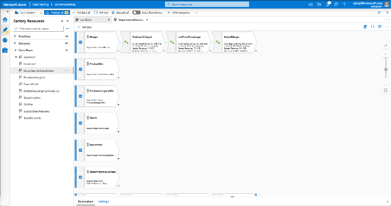Select the ActualMargin transformation node
The width and height of the screenshot is (391, 206).
235,42
